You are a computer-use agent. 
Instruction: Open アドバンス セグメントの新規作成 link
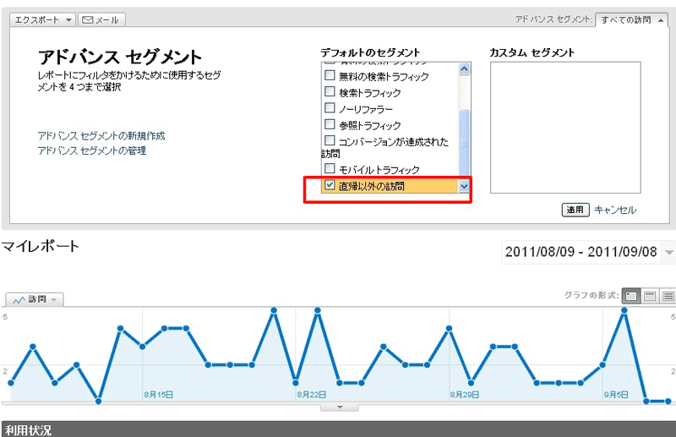[x=101, y=135]
